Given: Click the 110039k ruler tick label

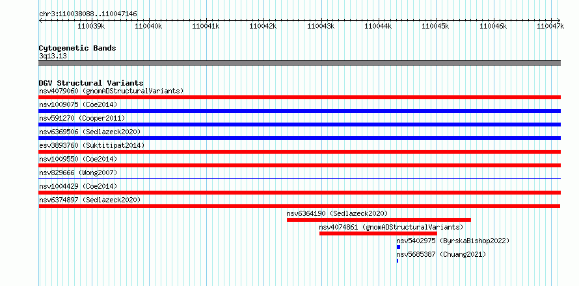Looking at the screenshot, I should (x=91, y=26).
